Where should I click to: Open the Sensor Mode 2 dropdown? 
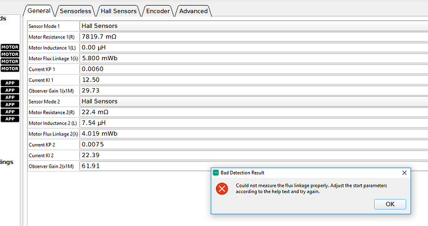pyautogui.click(x=254, y=101)
